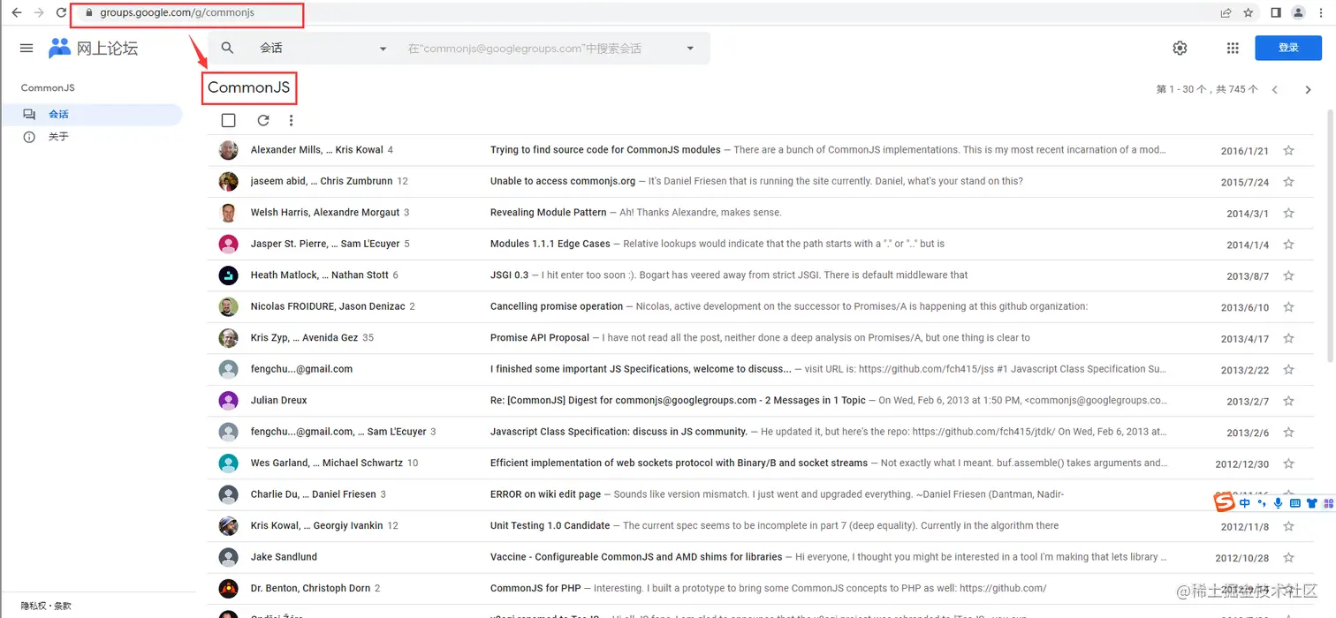Reload the browser page
This screenshot has height=618, width=1336.
[61, 12]
